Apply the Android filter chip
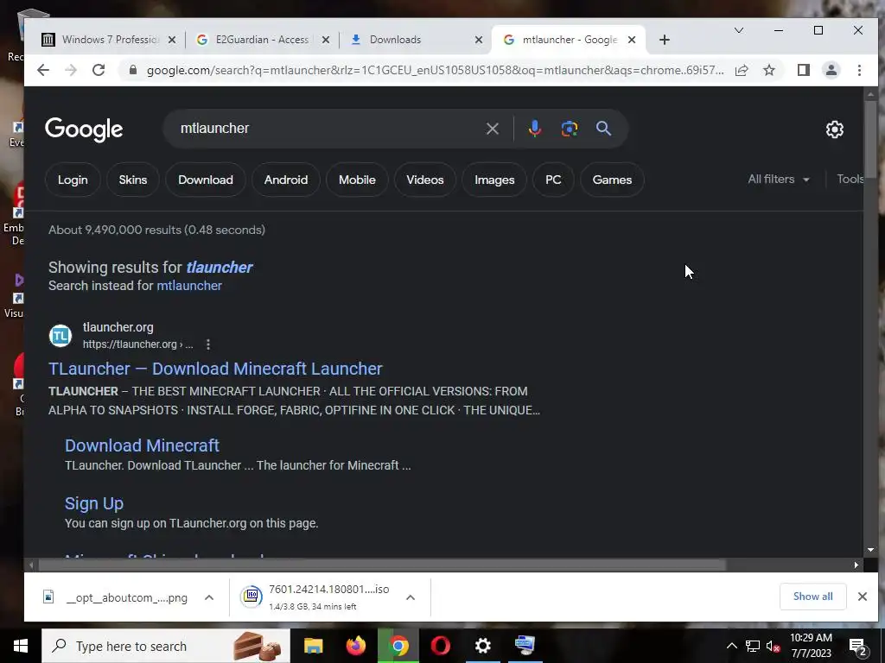 (x=285, y=180)
